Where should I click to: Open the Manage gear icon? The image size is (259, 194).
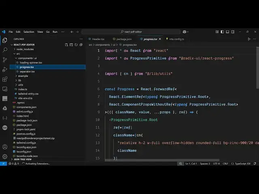5,156
